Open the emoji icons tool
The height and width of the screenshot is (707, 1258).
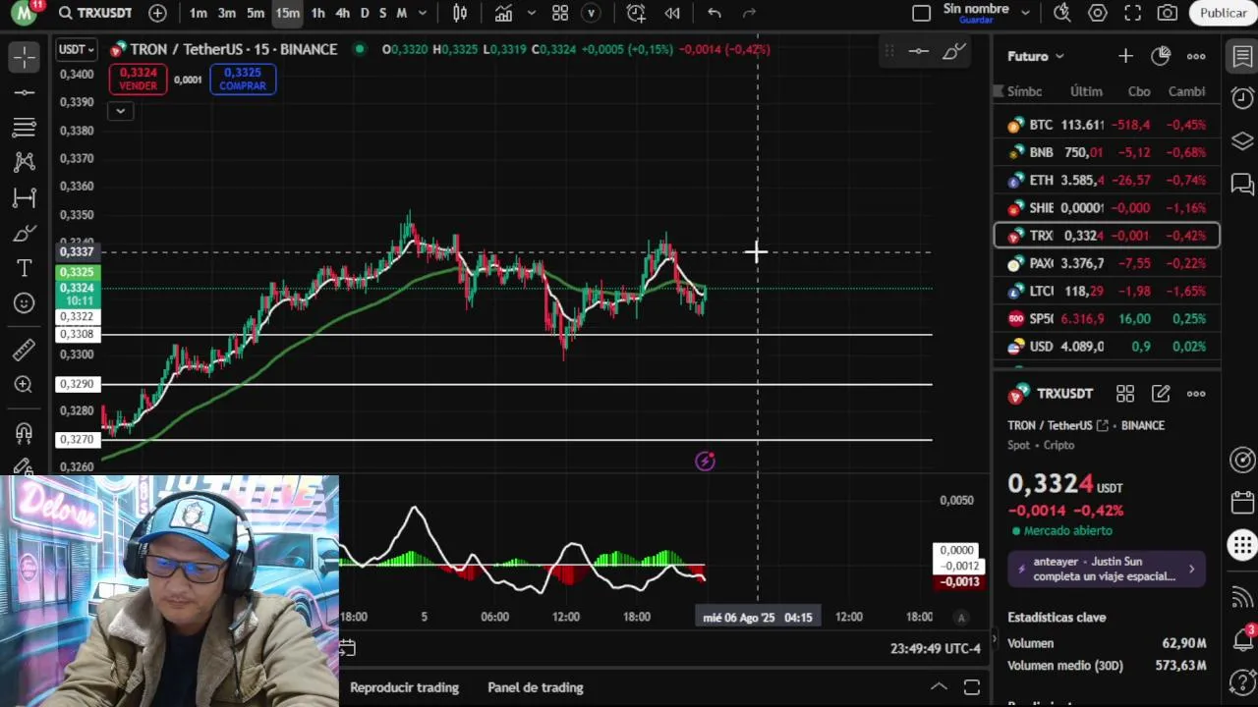(x=25, y=303)
